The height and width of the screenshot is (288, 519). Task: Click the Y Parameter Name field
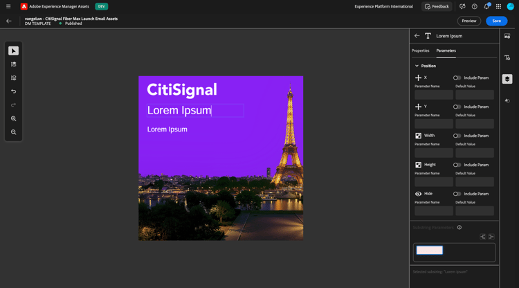(x=434, y=124)
